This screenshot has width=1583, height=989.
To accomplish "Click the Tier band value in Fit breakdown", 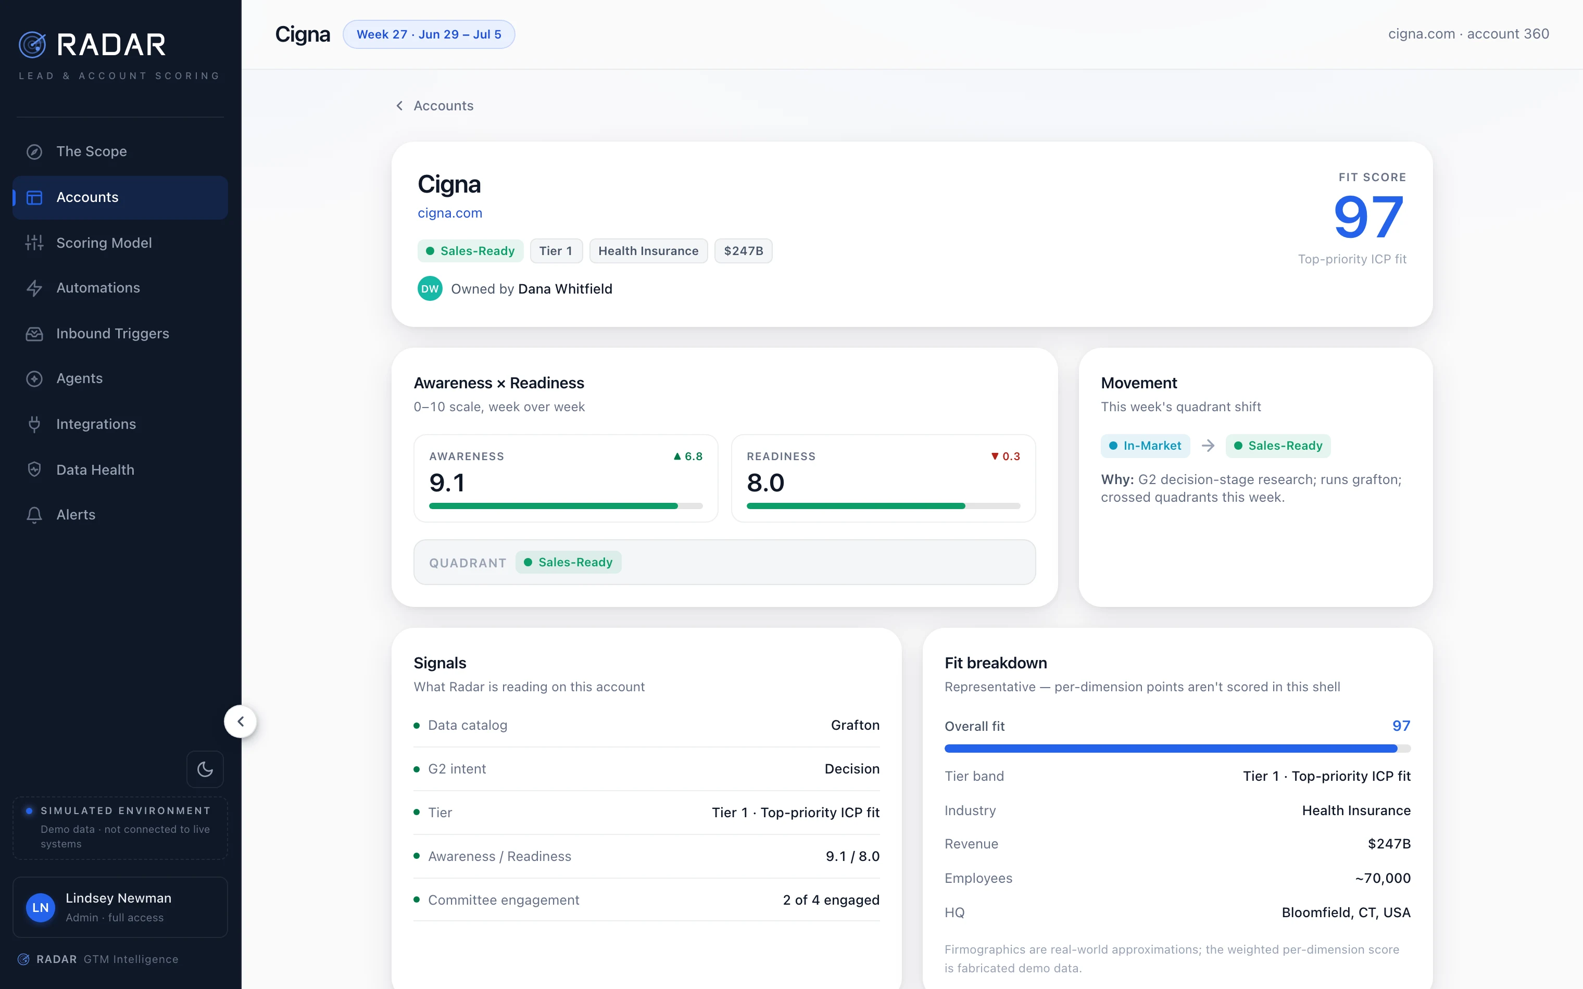I will 1327,777.
